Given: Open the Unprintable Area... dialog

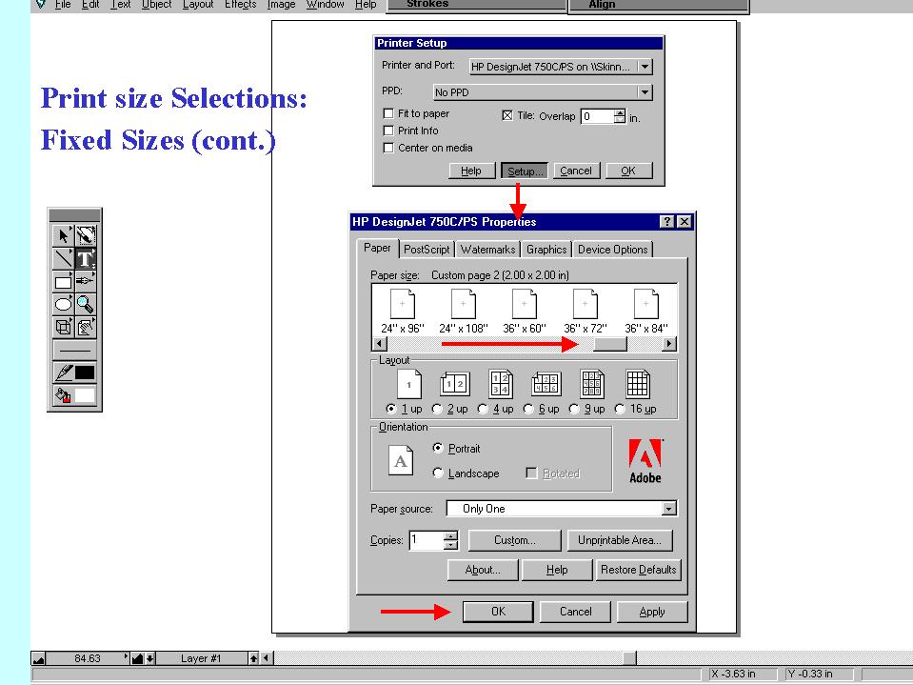Looking at the screenshot, I should (620, 540).
